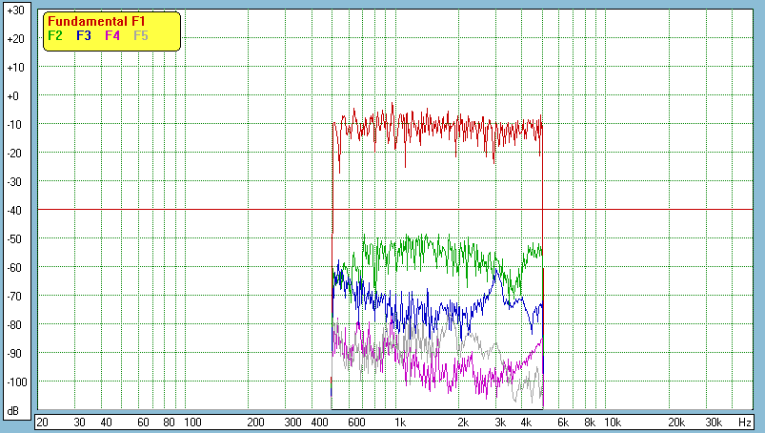This screenshot has height=433, width=765.
Task: Click the +0 label on the dB axis
Action: point(14,96)
